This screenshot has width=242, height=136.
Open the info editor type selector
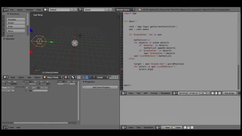point(5,9)
